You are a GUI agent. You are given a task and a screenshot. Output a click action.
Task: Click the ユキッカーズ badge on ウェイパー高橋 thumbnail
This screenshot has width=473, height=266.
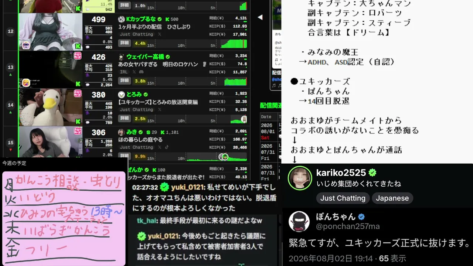click(78, 56)
